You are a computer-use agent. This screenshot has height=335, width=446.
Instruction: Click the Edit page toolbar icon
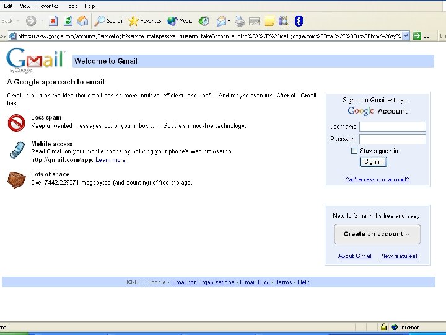pyautogui.click(x=255, y=21)
